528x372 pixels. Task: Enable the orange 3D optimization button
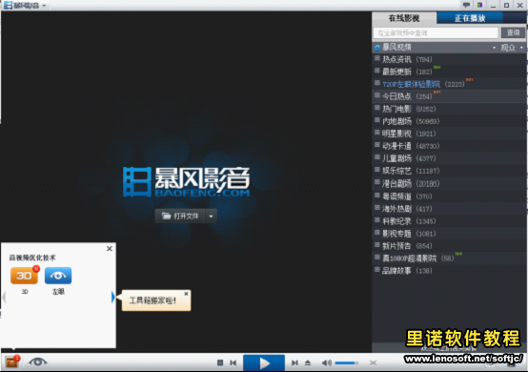point(24,276)
